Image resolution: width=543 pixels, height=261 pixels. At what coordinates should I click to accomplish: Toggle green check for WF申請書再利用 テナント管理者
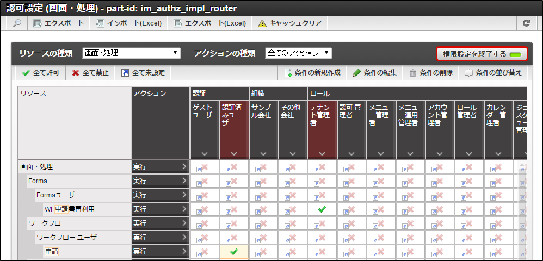(322, 209)
